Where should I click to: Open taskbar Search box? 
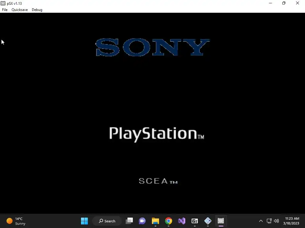[107, 221]
